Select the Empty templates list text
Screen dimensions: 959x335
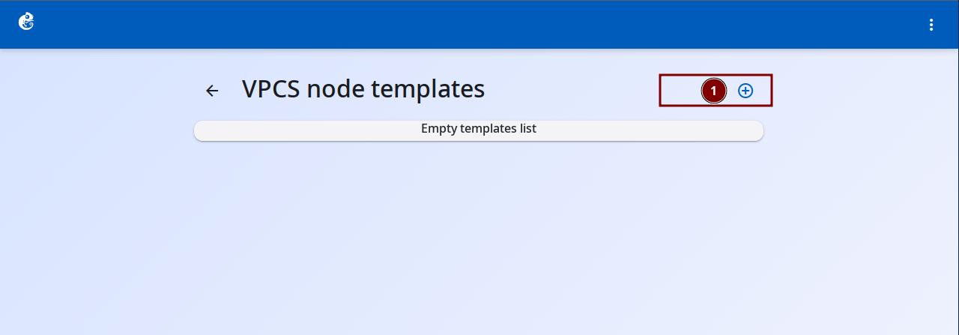(479, 128)
